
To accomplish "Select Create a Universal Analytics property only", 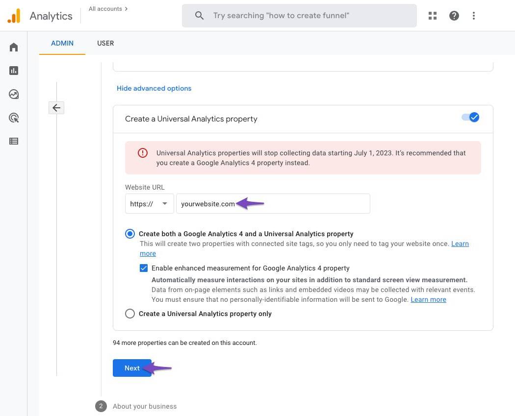I will click(x=130, y=314).
